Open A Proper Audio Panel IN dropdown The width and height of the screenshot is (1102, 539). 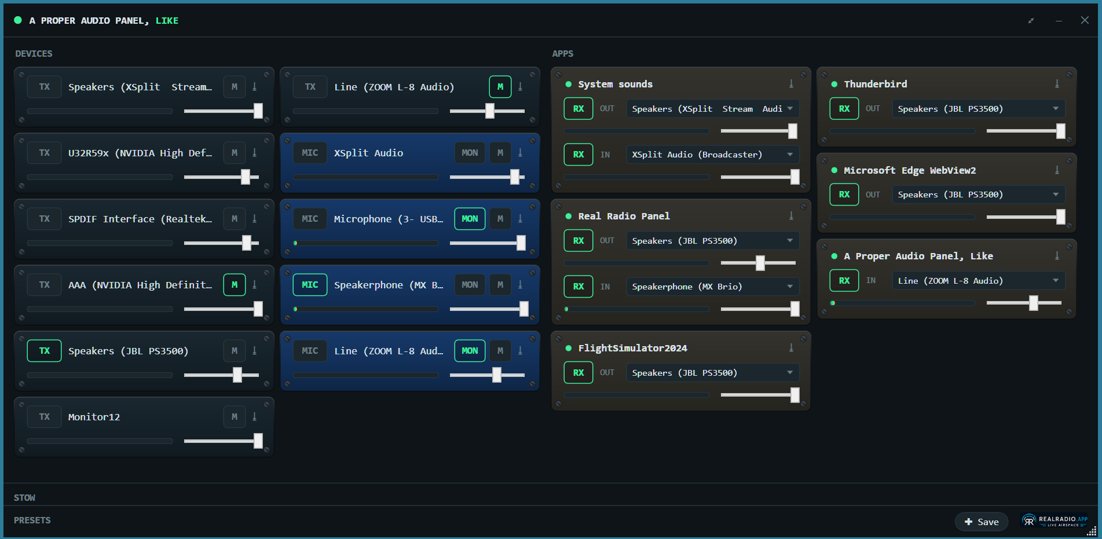tap(979, 281)
